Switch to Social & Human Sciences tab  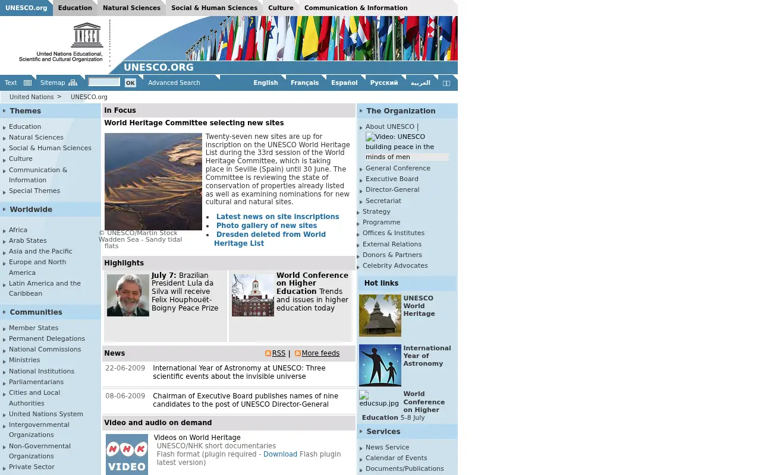214,8
